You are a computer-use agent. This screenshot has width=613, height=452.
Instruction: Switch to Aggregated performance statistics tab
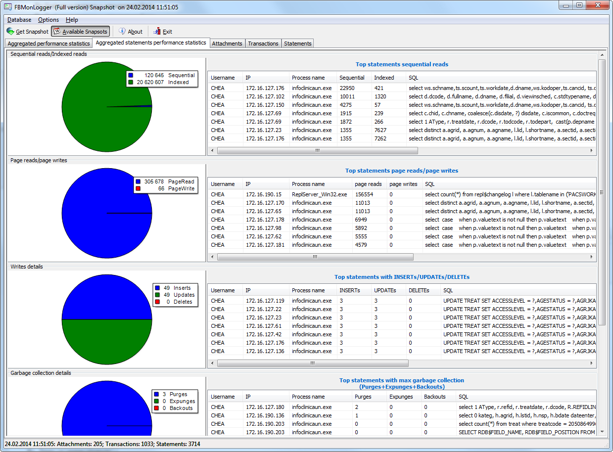(49, 44)
